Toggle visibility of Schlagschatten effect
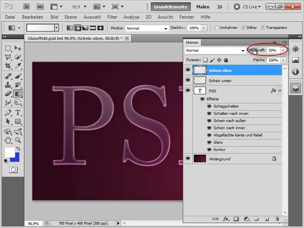Image resolution: width=304 pixels, height=228 pixels. coord(209,106)
